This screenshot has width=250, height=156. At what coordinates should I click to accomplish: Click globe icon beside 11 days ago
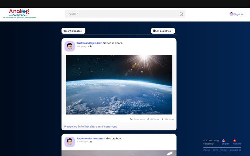(x=91, y=46)
